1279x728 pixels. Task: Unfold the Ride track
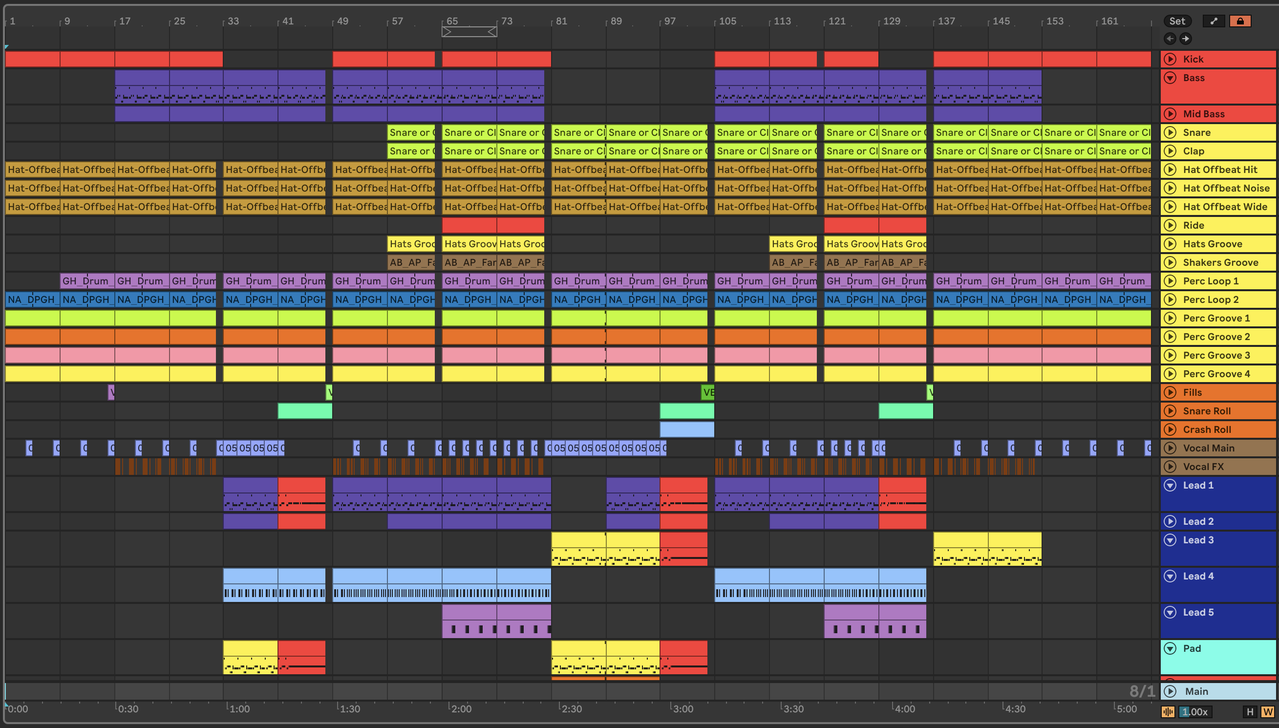point(1170,225)
